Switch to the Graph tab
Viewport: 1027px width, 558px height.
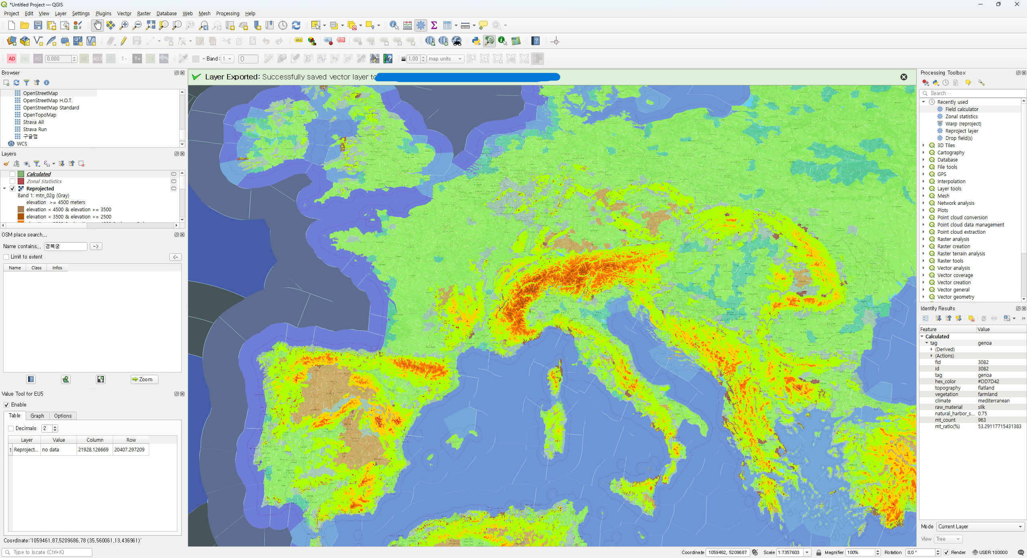pos(37,416)
